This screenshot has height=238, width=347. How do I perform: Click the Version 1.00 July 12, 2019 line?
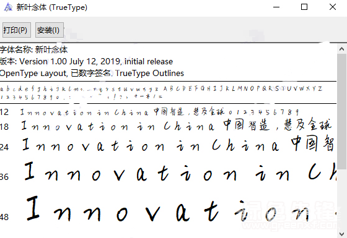point(86,62)
